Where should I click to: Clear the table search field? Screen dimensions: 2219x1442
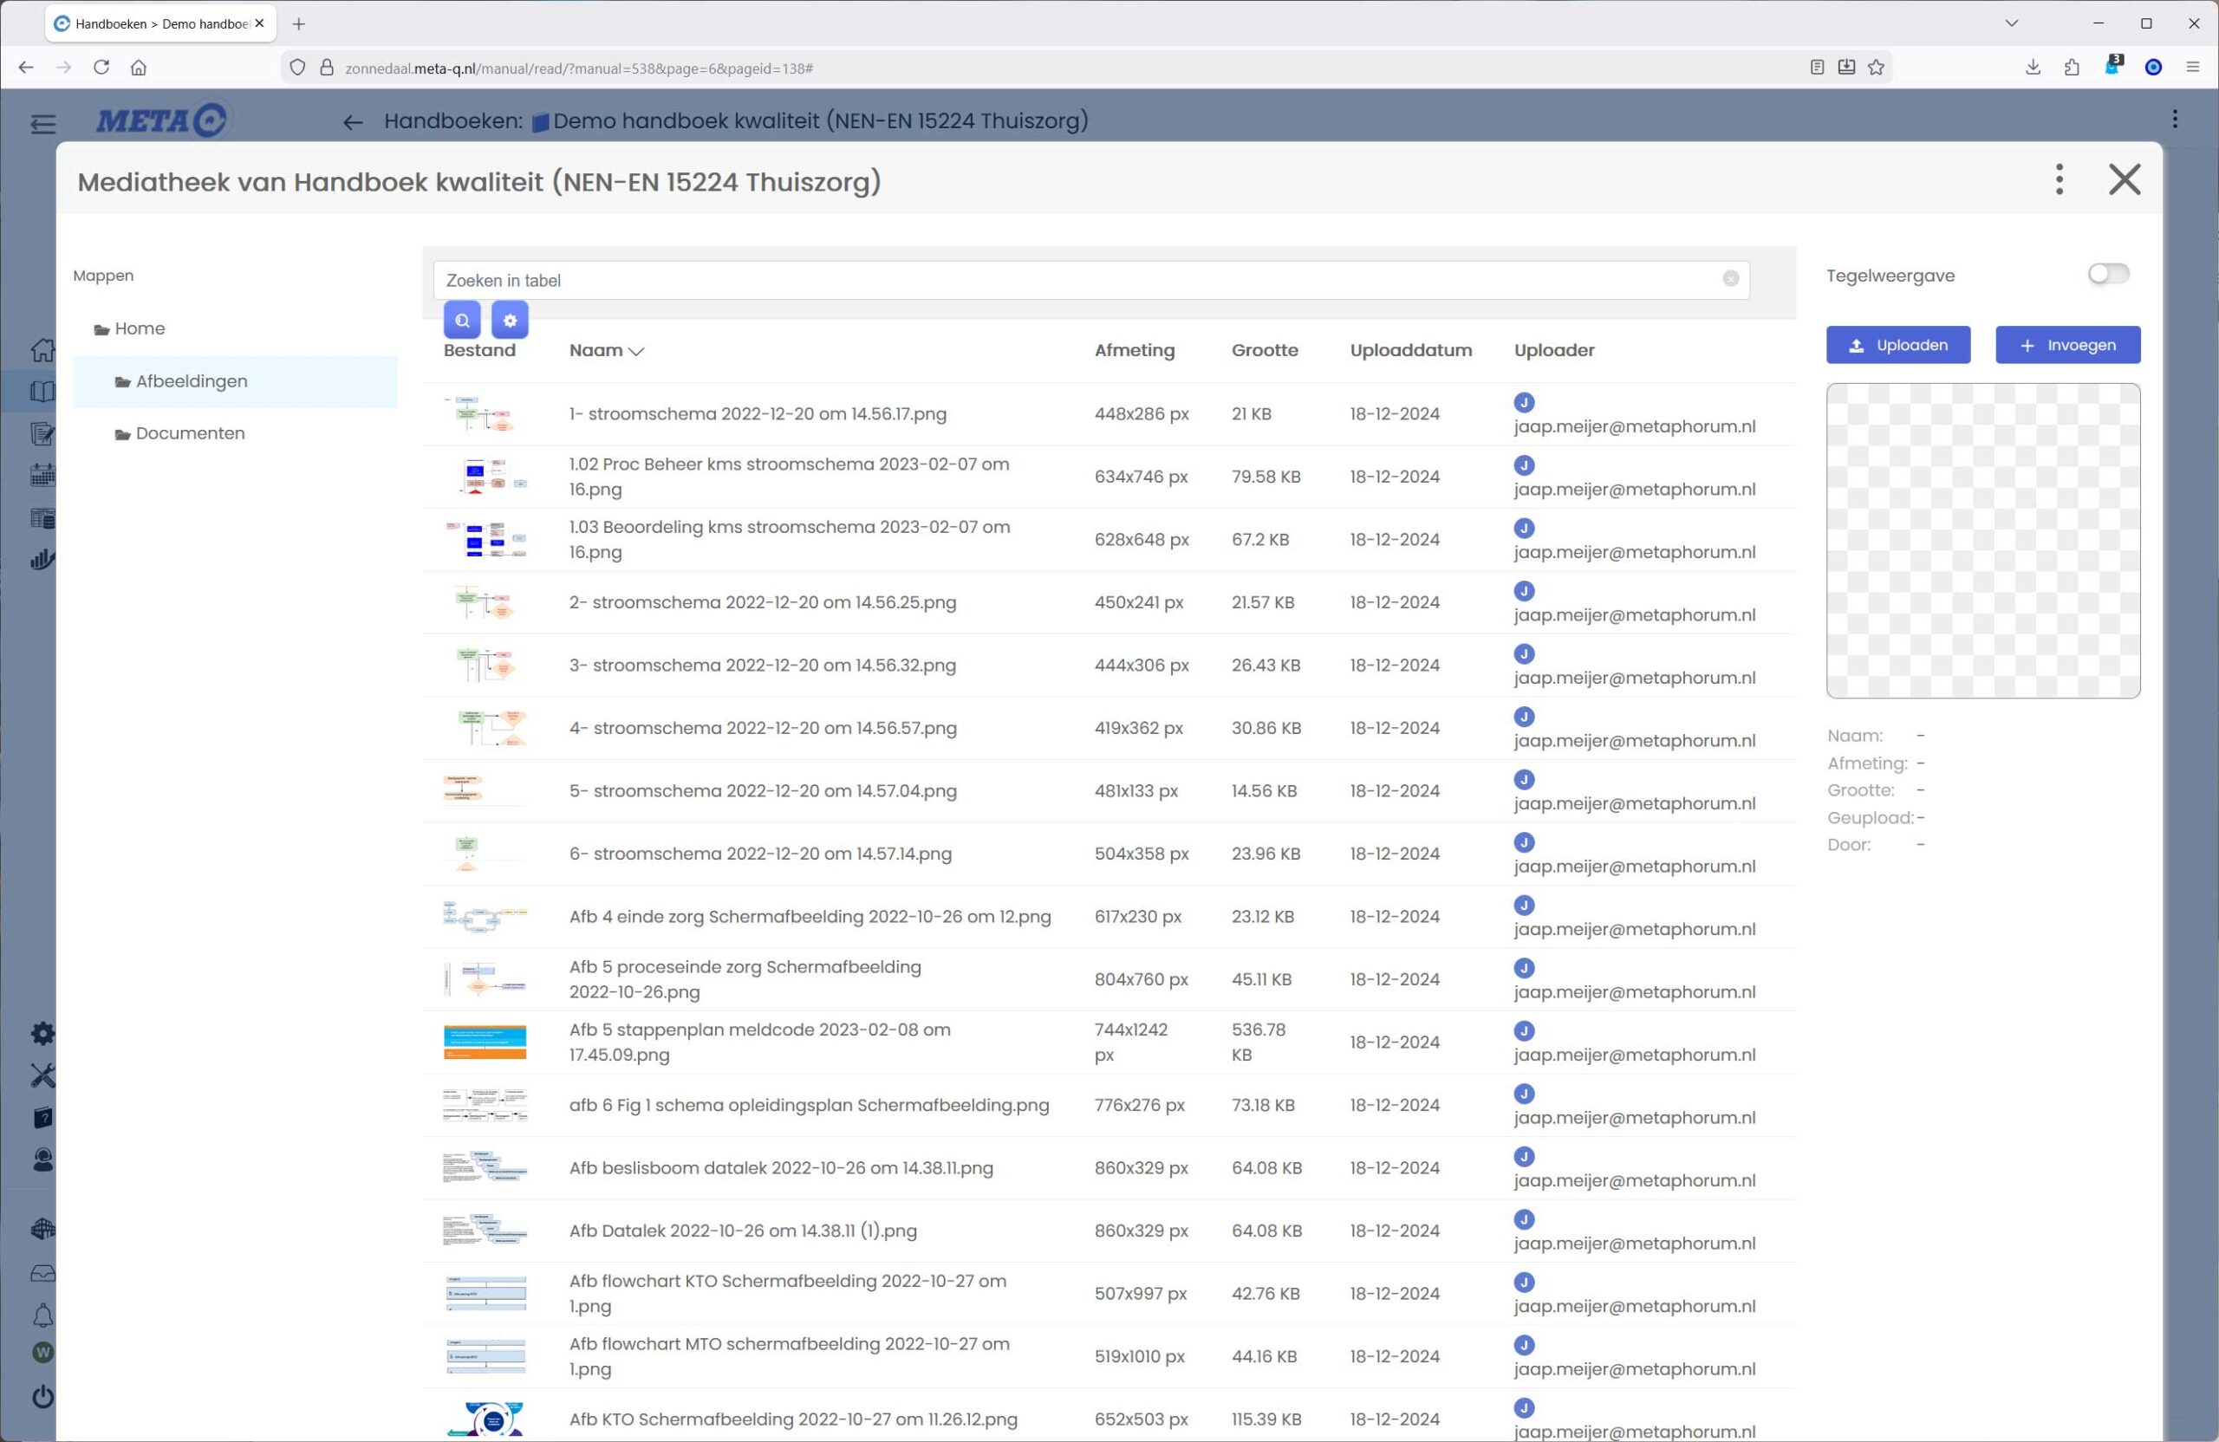tap(1729, 279)
